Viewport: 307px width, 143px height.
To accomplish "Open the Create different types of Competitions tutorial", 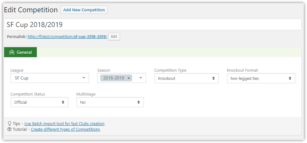I will (65, 129).
